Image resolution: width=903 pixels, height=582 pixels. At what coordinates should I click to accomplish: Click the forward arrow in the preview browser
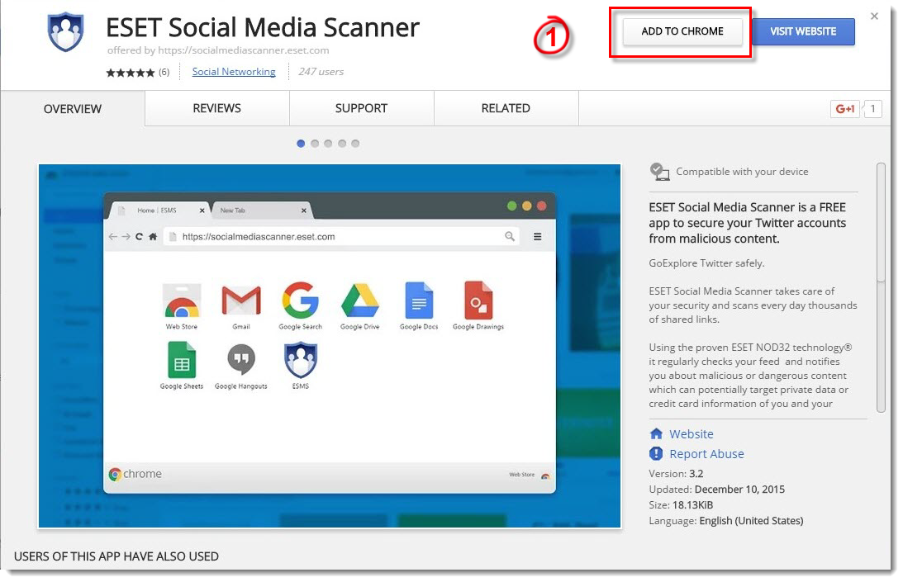click(x=126, y=237)
